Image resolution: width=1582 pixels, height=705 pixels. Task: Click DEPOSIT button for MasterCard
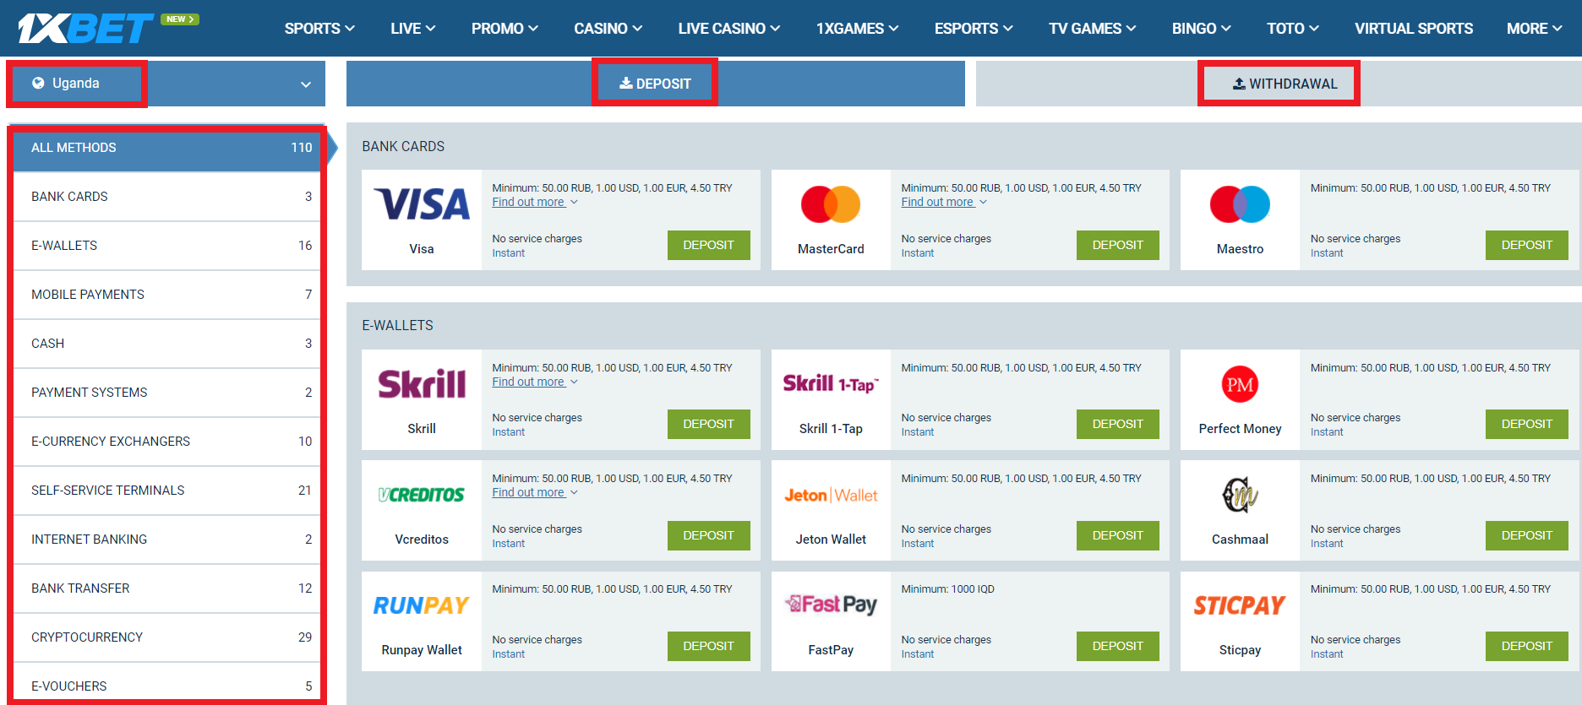(x=1117, y=245)
